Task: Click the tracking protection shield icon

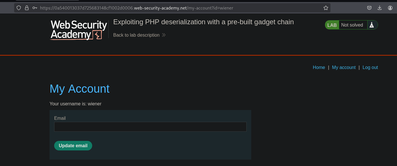Action: (x=19, y=8)
